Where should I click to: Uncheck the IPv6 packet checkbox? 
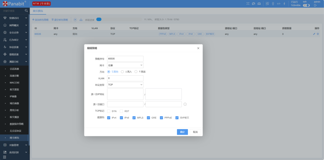click(x=121, y=118)
